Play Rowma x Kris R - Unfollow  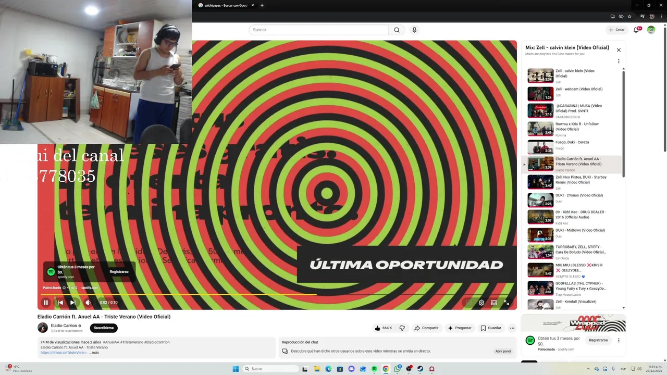pos(572,129)
